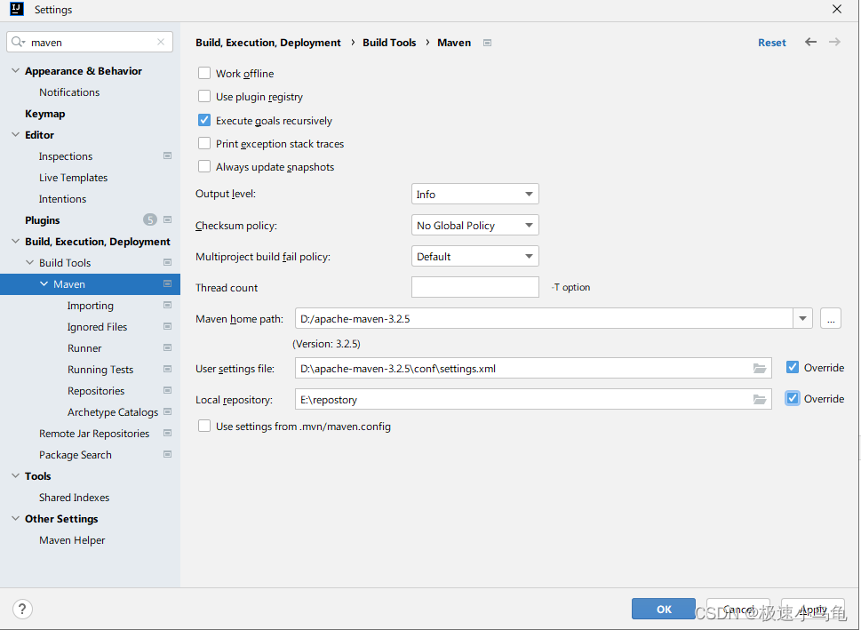Image resolution: width=861 pixels, height=630 pixels.
Task: Enable Use settings from .mvn/maven.config
Action: [x=204, y=427]
